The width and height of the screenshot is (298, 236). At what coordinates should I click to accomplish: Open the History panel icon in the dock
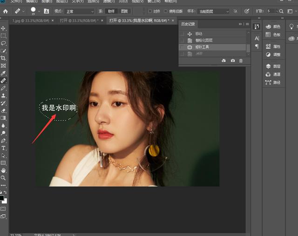pyautogui.click(x=257, y=27)
